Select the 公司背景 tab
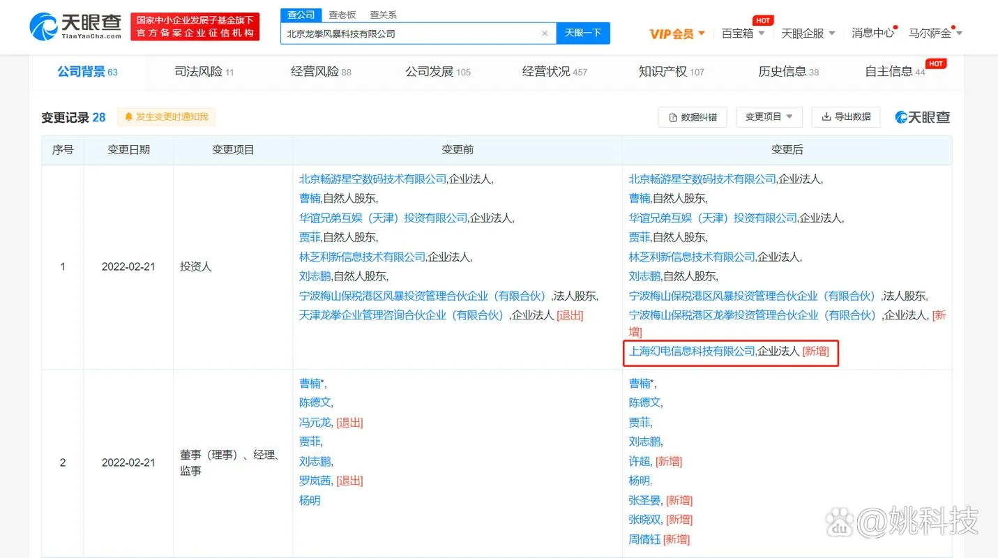This screenshot has height=558, width=998. (87, 71)
